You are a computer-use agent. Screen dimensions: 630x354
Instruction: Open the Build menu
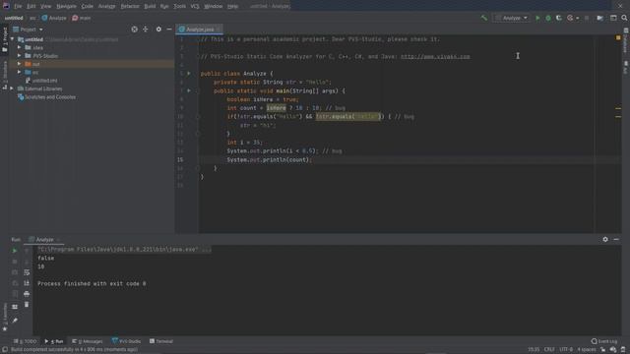pyautogui.click(x=150, y=6)
